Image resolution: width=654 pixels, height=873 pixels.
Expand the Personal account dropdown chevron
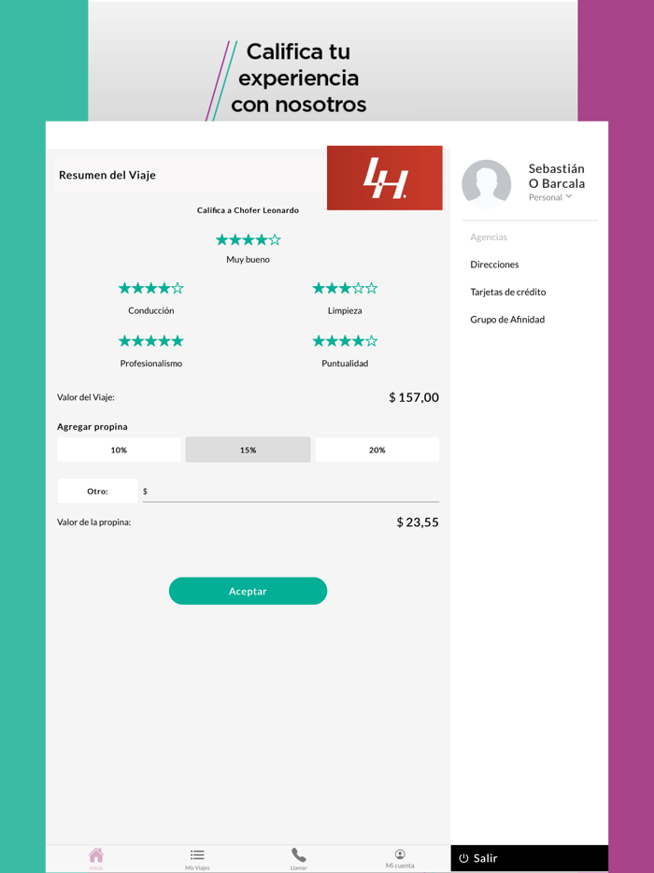click(x=569, y=196)
